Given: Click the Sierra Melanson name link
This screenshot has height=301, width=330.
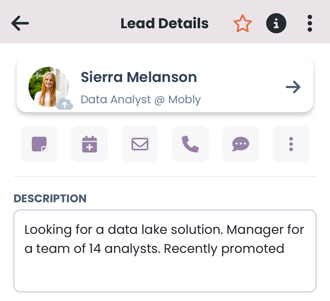Looking at the screenshot, I should (139, 77).
